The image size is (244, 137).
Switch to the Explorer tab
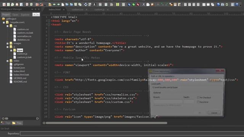pyautogui.click(x=25, y=14)
